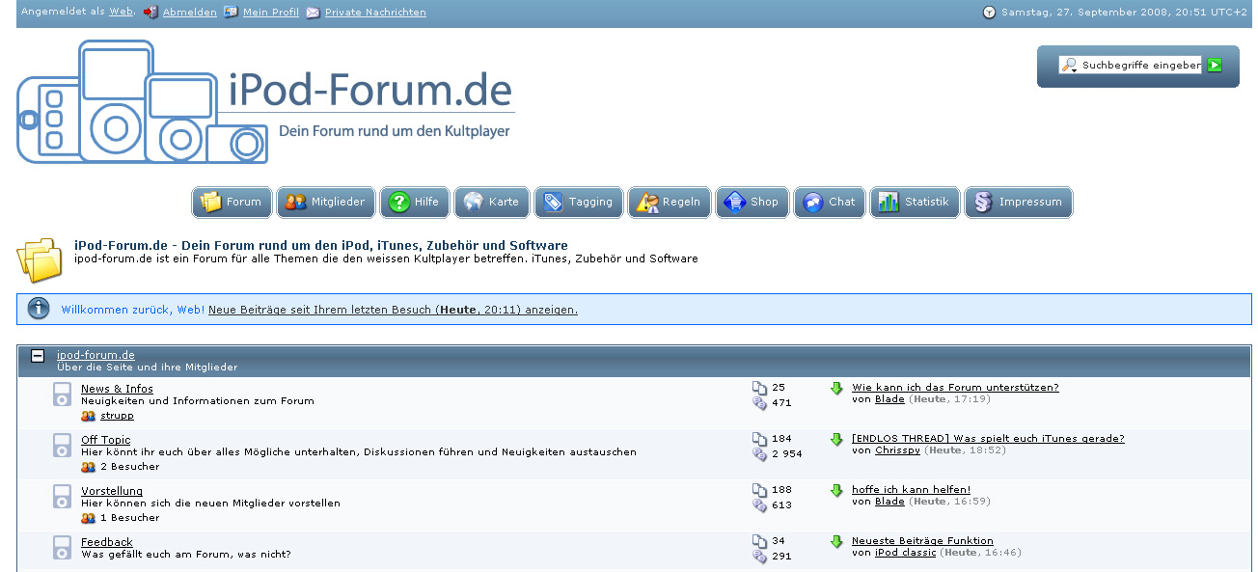Click the iPod icon beside News & Infos

pyautogui.click(x=62, y=394)
